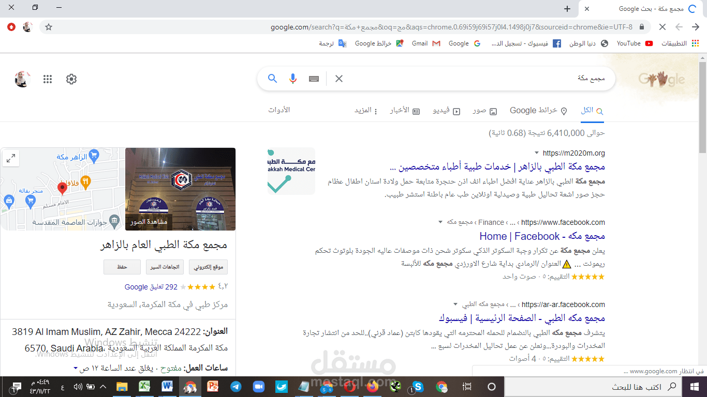Open the YouTube bookmark

tap(635, 43)
